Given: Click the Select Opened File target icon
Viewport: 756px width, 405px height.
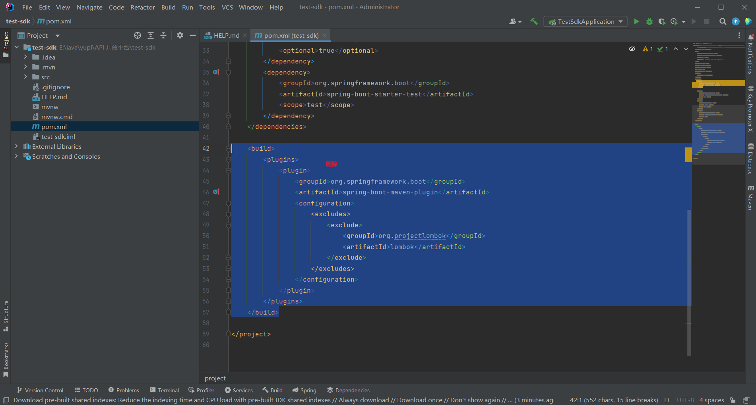Looking at the screenshot, I should pyautogui.click(x=138, y=35).
